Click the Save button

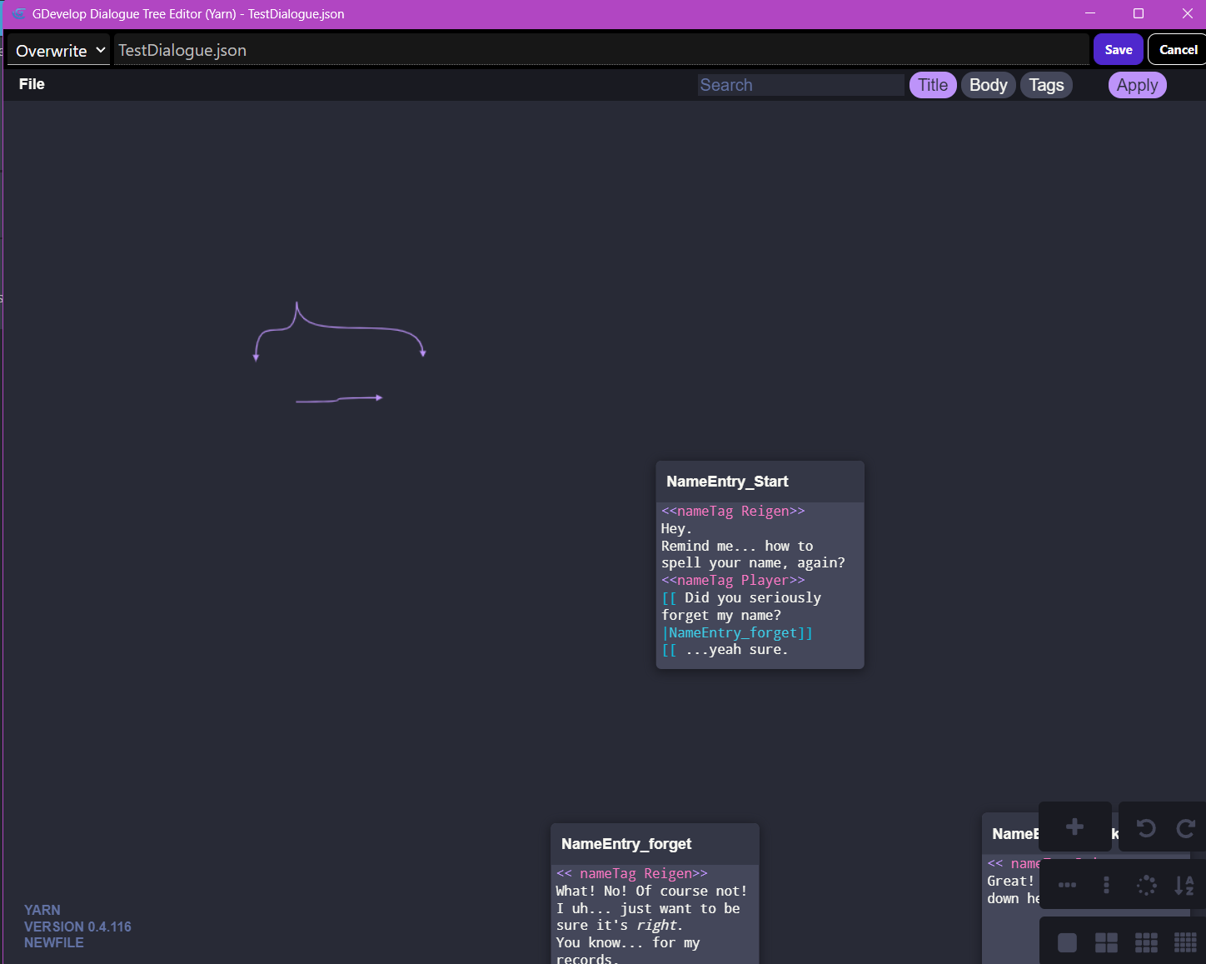1118,49
